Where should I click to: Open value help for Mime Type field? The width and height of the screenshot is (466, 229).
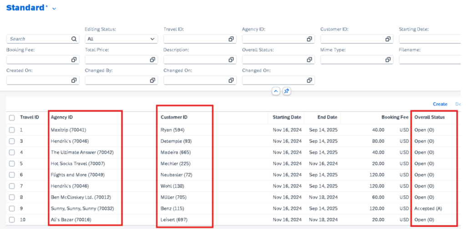click(x=388, y=60)
